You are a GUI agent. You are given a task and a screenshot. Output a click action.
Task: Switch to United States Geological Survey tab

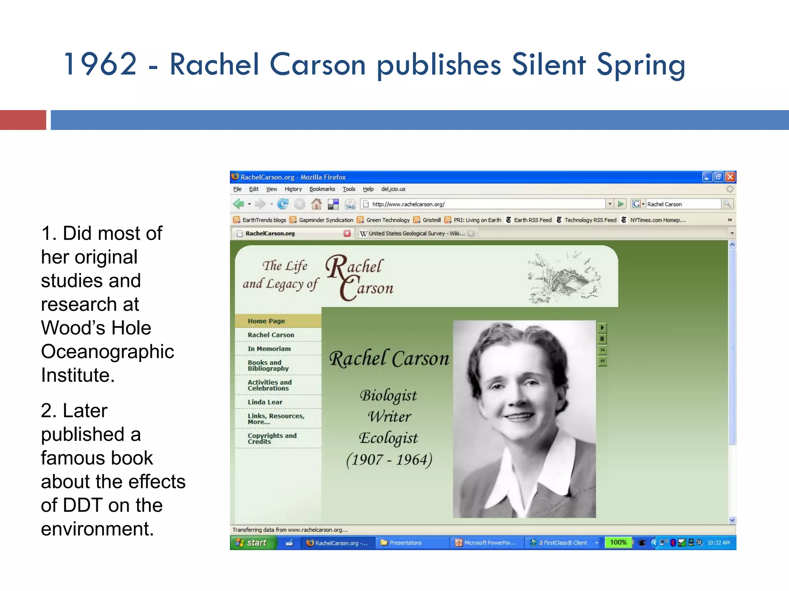[418, 233]
